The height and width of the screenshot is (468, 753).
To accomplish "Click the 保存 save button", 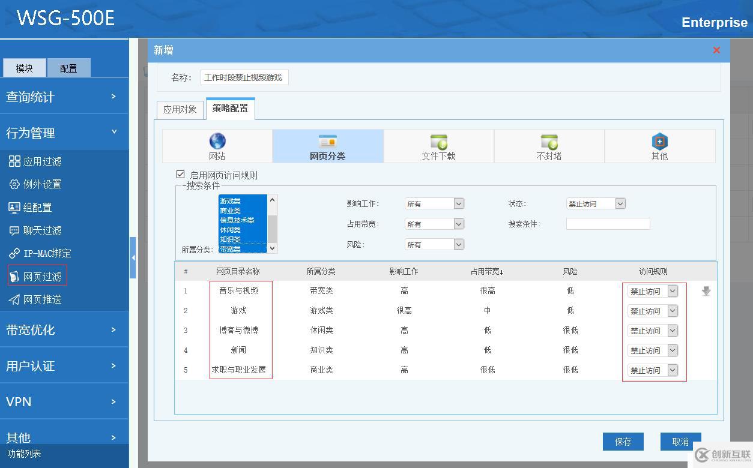I will (623, 441).
